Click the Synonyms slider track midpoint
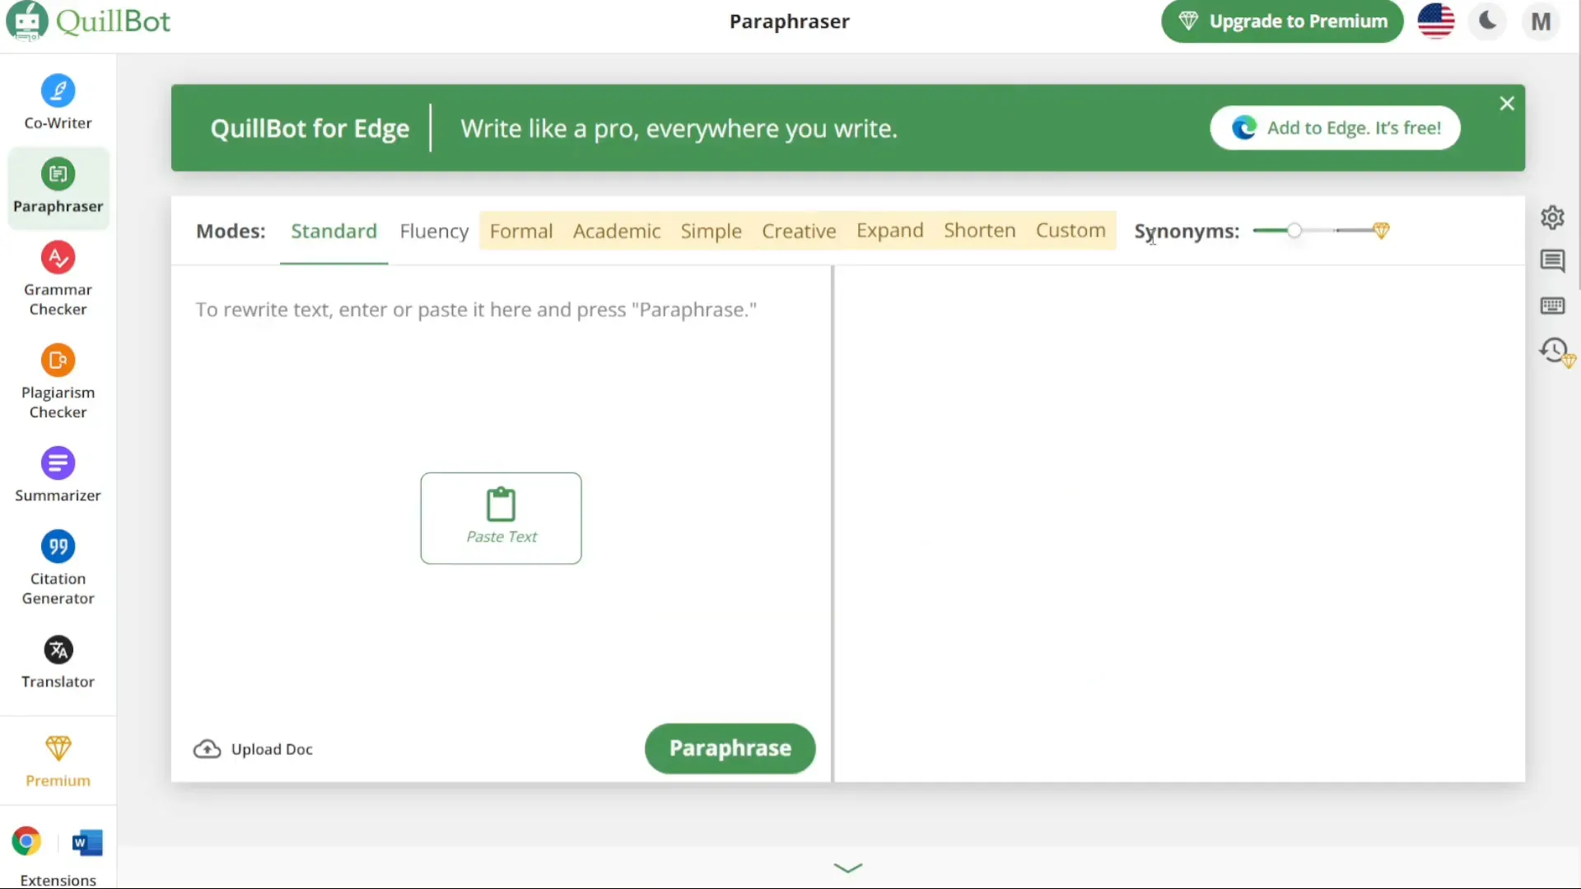 (x=1317, y=230)
